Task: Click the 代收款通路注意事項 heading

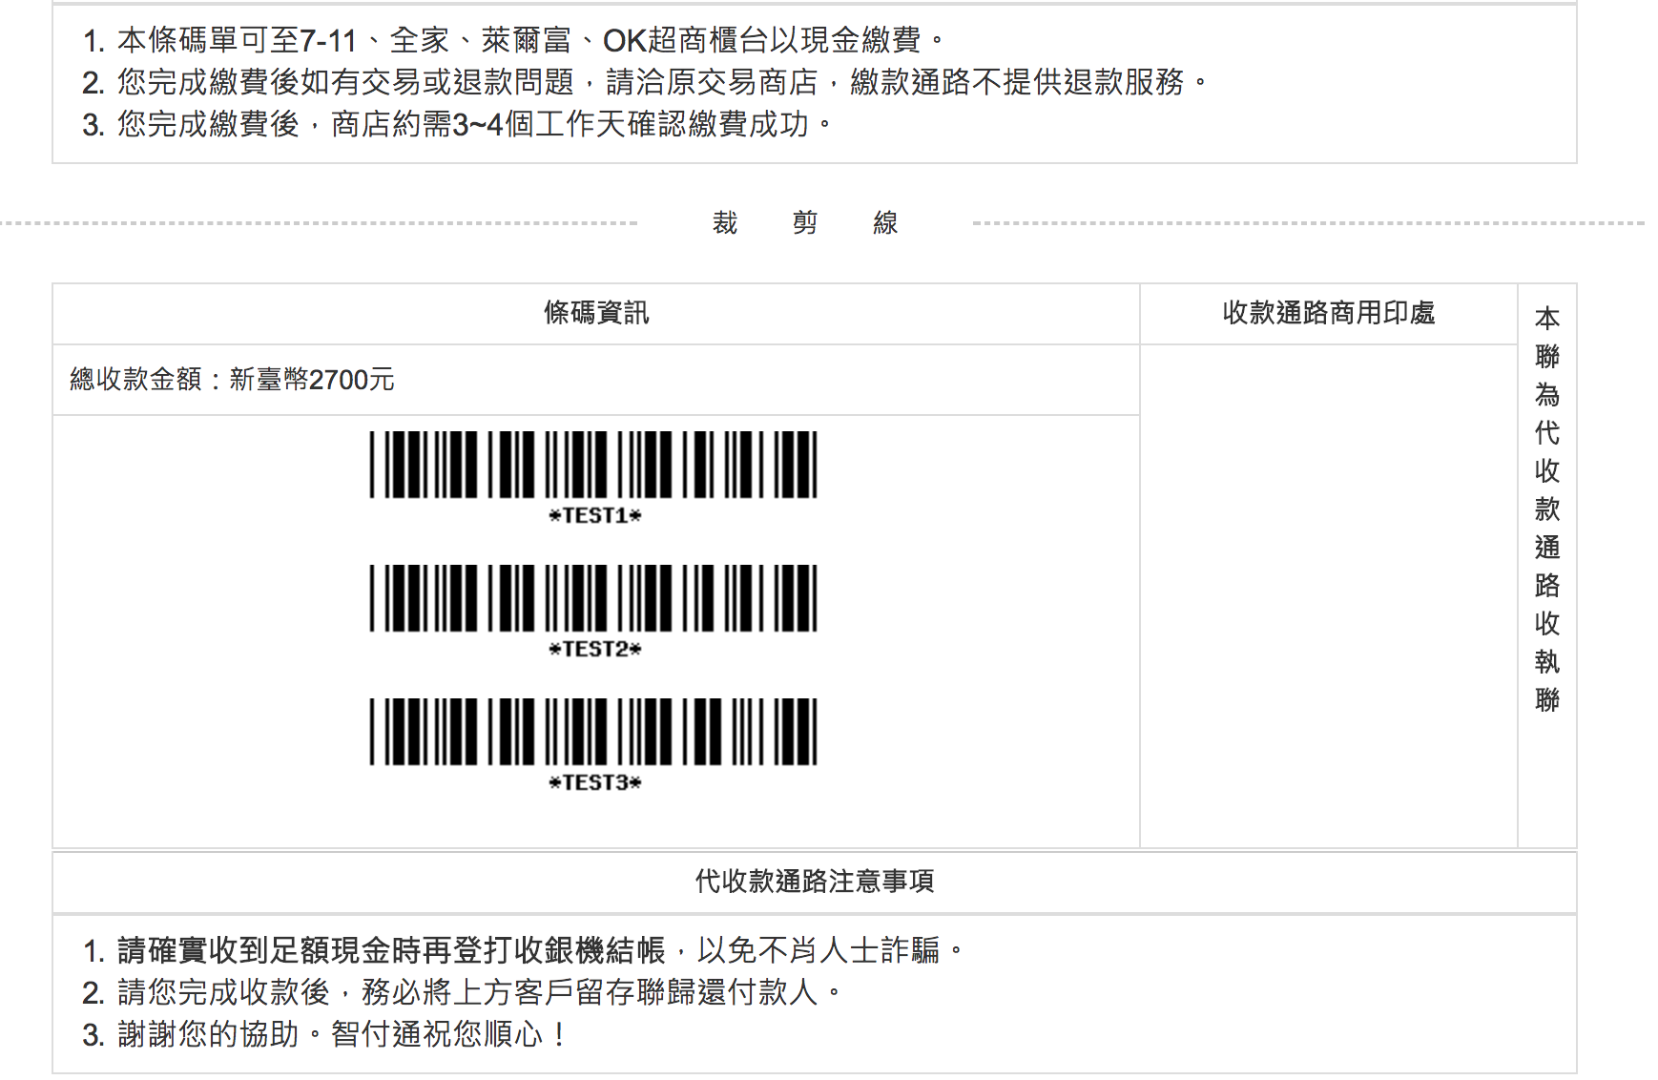Action: click(x=815, y=881)
